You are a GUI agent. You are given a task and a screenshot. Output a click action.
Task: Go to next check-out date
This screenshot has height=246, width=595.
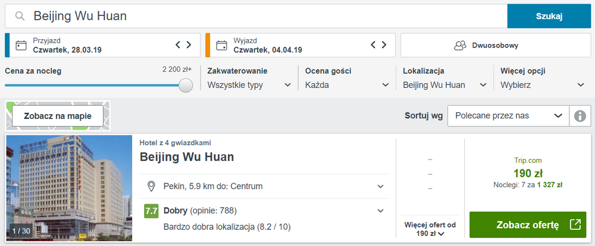click(384, 45)
